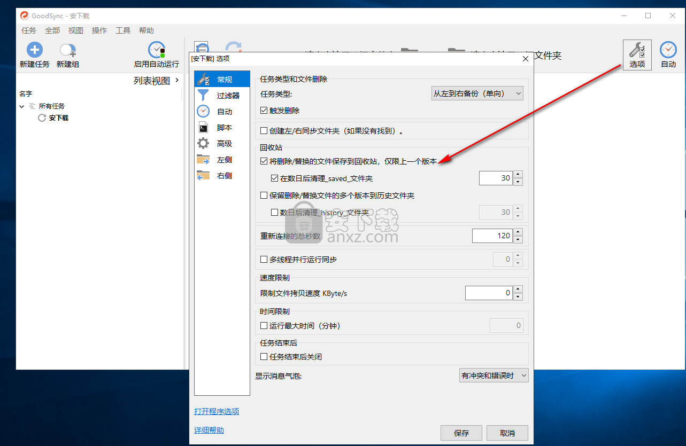Image resolution: width=686 pixels, height=446 pixels.
Task: Expand the 列表视图 chevron
Action: coord(177,80)
